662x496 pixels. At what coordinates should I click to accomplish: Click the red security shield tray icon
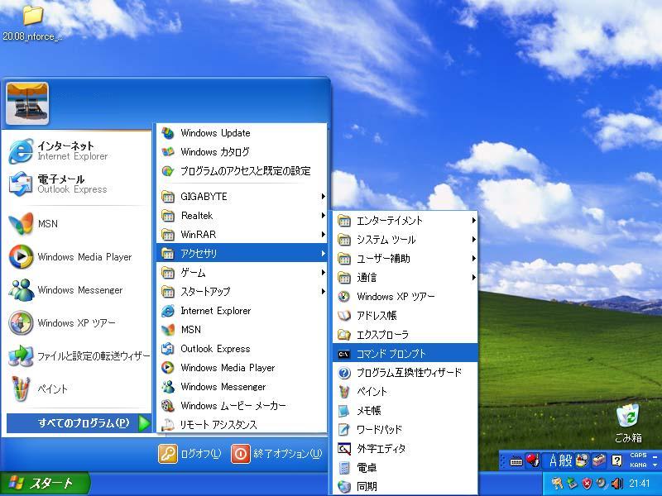[x=587, y=484]
